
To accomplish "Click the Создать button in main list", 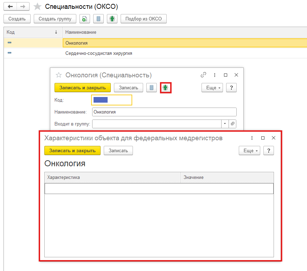I will pyautogui.click(x=17, y=19).
